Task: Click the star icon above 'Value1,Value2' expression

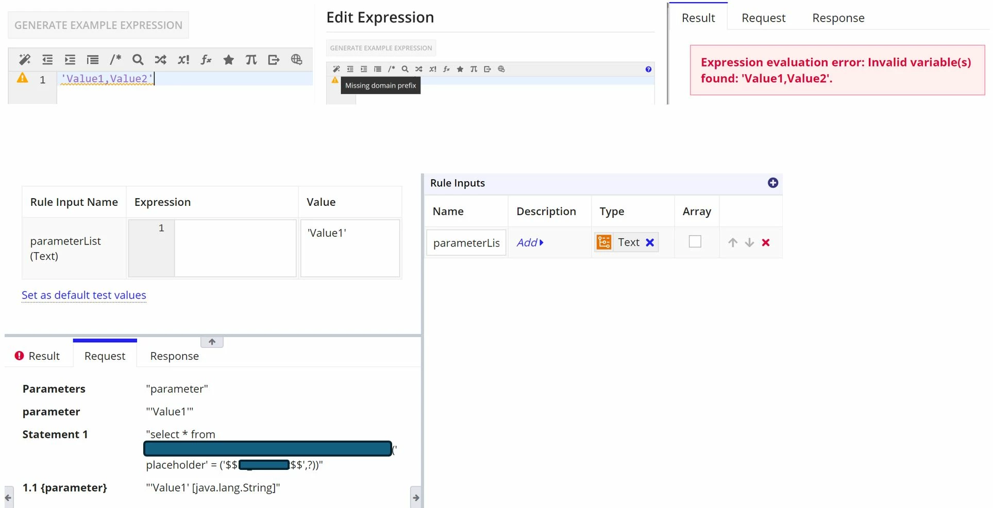Action: 229,60
